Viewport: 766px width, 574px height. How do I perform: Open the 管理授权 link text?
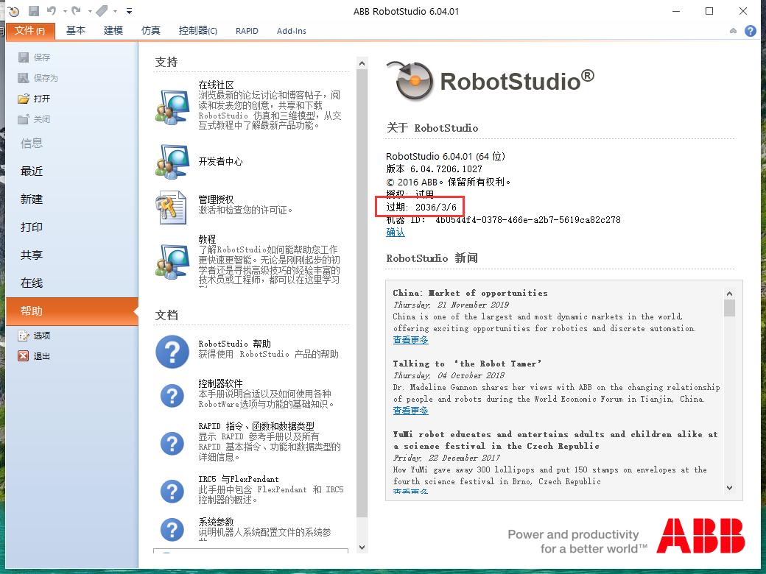[x=216, y=199]
